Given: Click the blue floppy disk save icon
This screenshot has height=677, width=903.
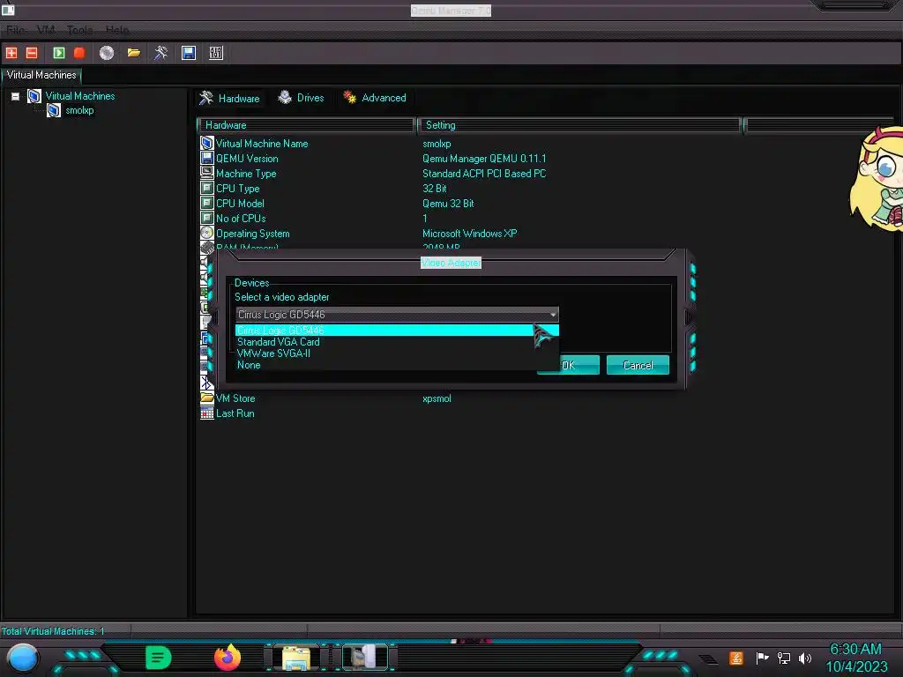Looking at the screenshot, I should click(189, 53).
